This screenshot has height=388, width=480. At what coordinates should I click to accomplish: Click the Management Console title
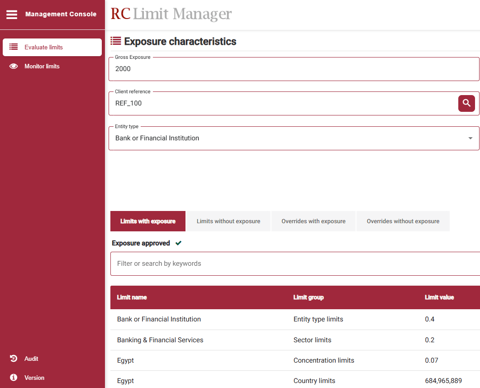[x=61, y=14]
